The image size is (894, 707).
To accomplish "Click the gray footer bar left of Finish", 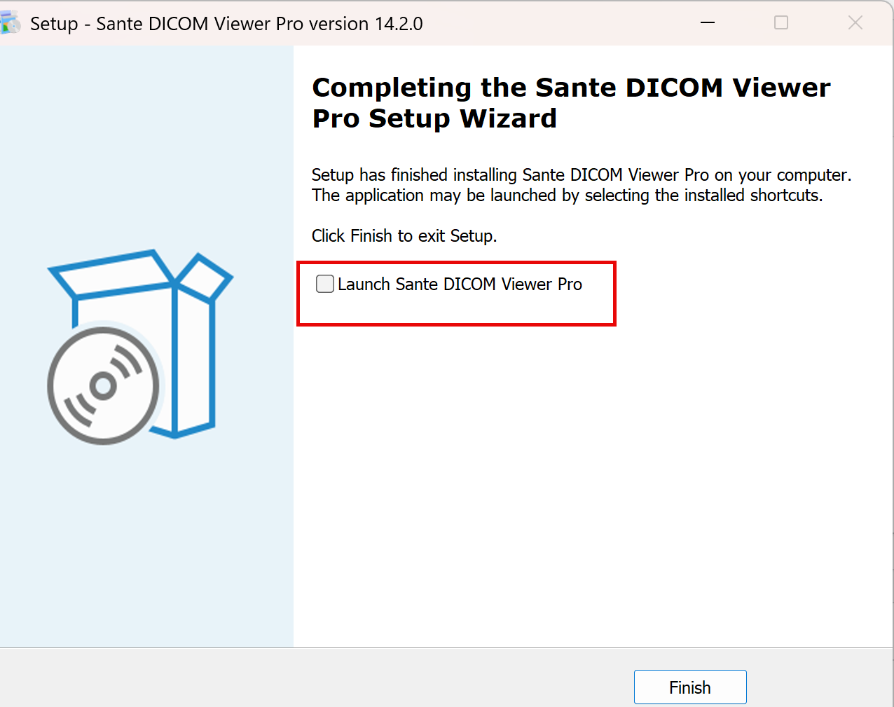I will tap(315, 678).
